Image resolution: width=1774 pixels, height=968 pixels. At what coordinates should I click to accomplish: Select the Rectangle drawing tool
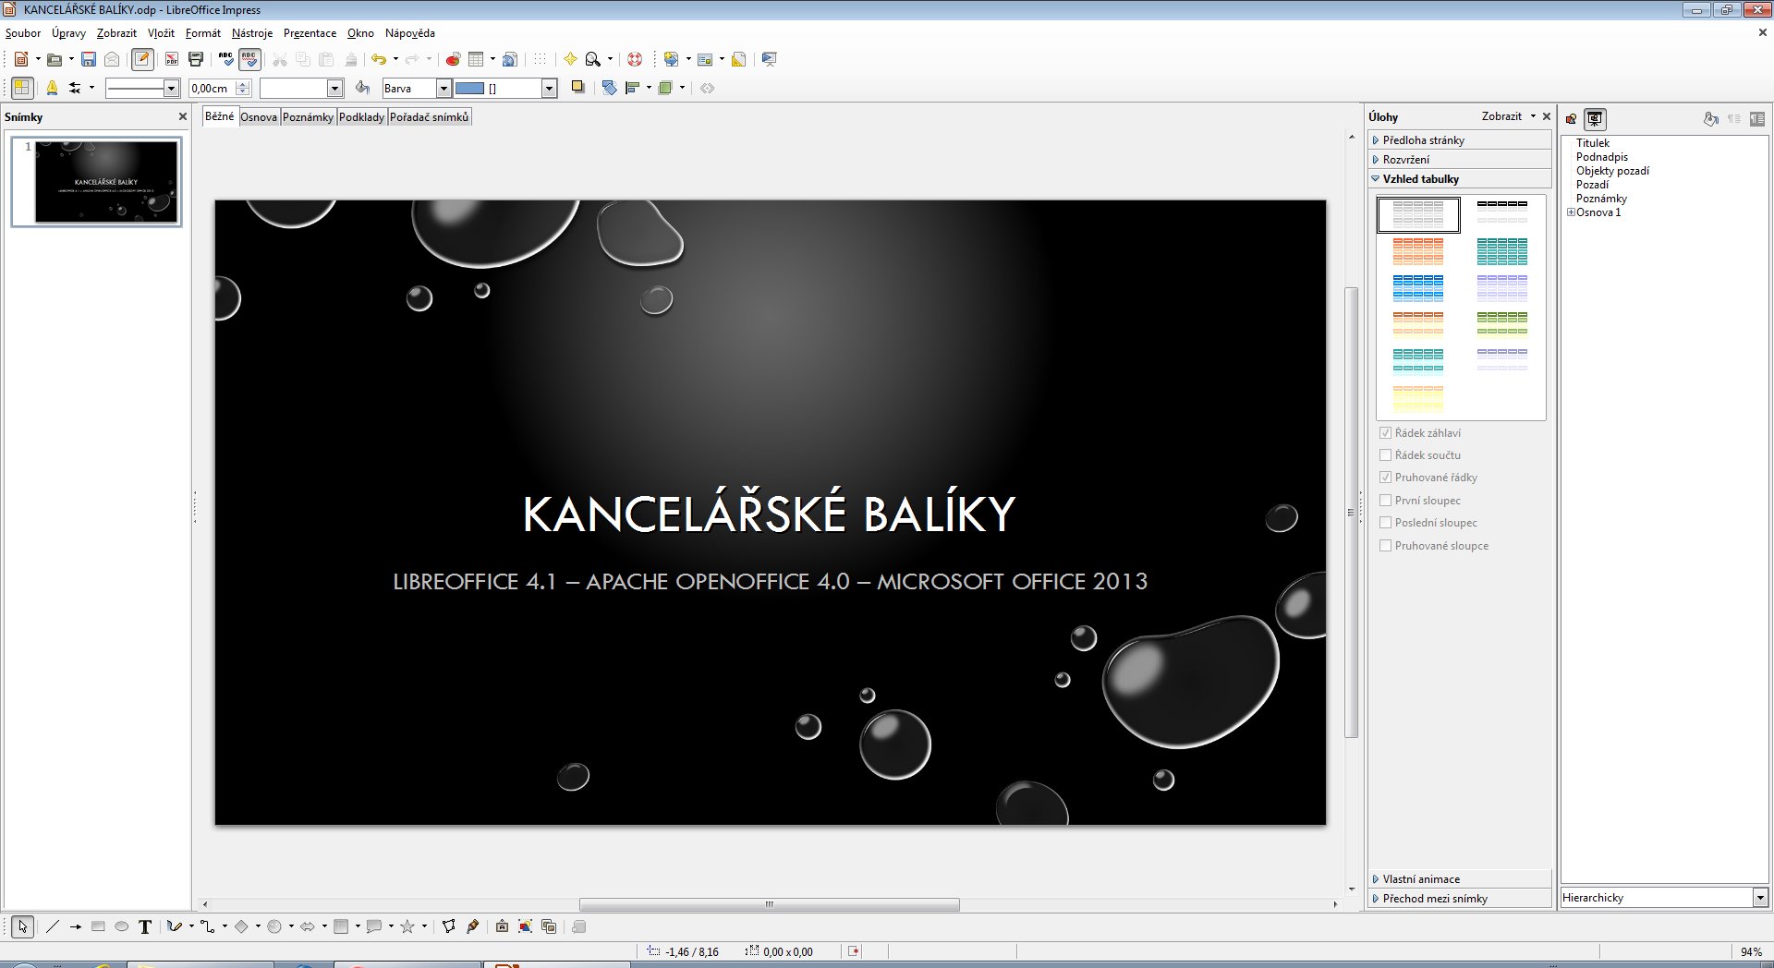click(x=98, y=926)
